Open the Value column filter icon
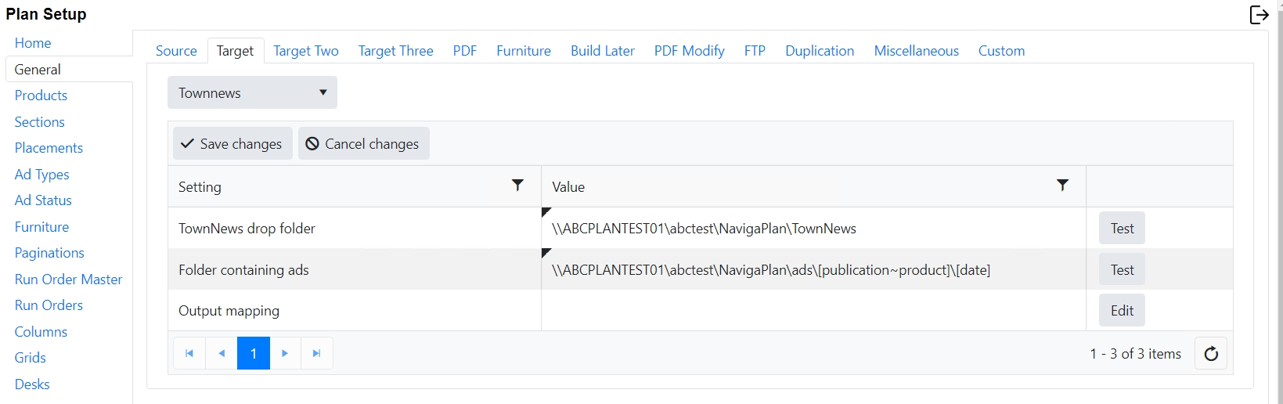The image size is (1283, 404). 1062,186
